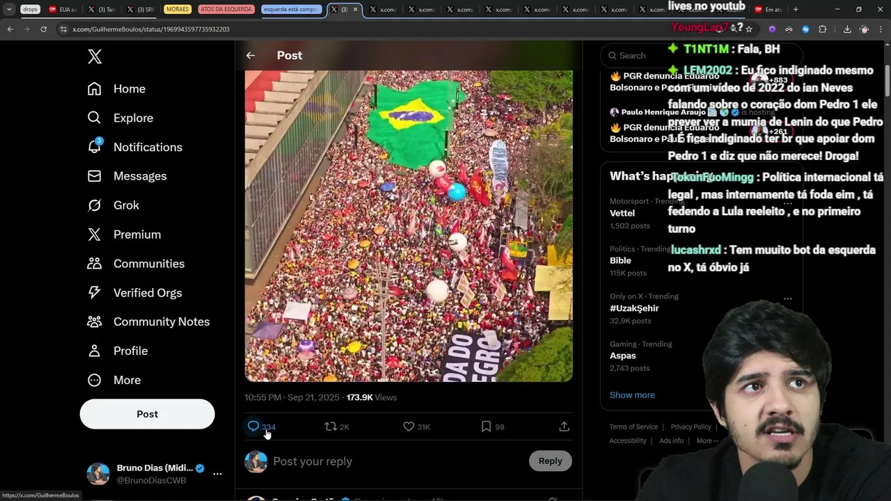Click the 173.9K Views count
The image size is (891, 501).
coord(372,397)
